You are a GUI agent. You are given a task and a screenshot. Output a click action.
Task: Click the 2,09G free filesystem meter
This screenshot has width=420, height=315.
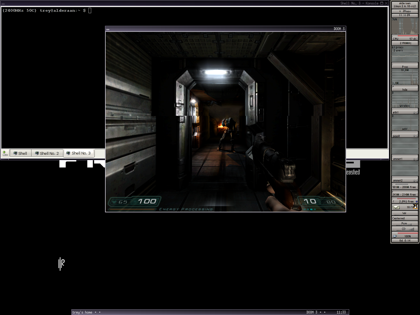point(405,201)
